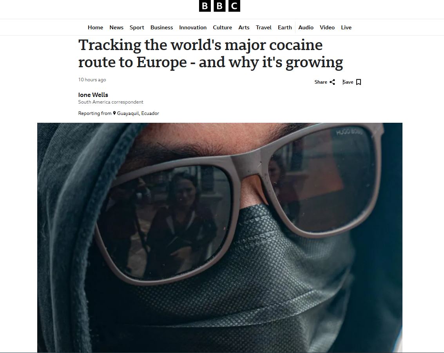Screen dimensions: 444x353
Task: Go to Travel section
Action: pos(264,27)
